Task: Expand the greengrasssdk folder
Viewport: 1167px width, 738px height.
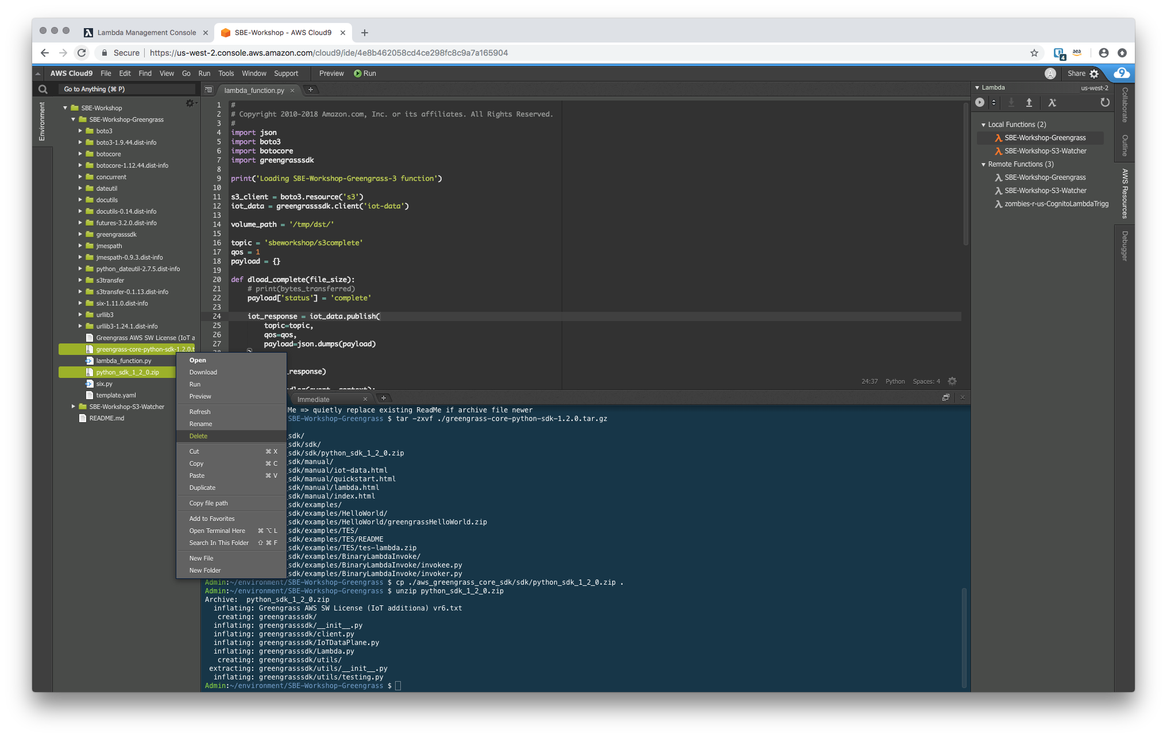Action: [80, 234]
